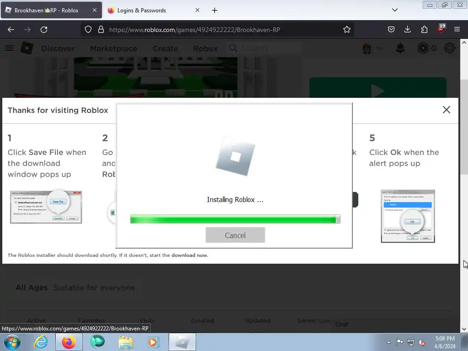468x351 pixels.
Task: Go to Roblox home via logo
Action: point(27,48)
